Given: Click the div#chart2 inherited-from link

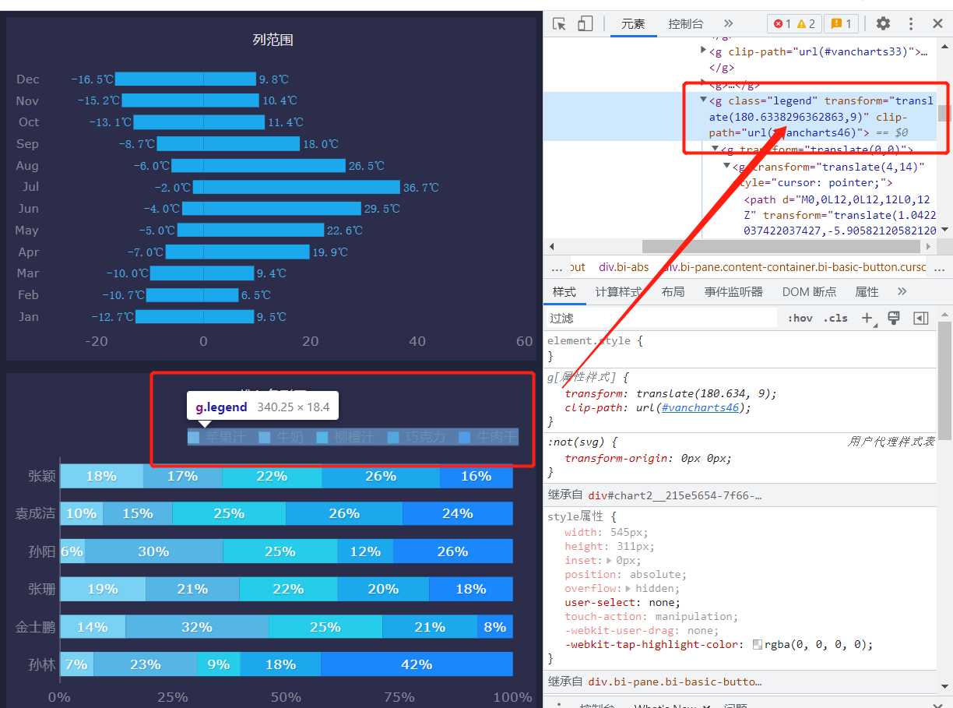Looking at the screenshot, I should pos(675,495).
